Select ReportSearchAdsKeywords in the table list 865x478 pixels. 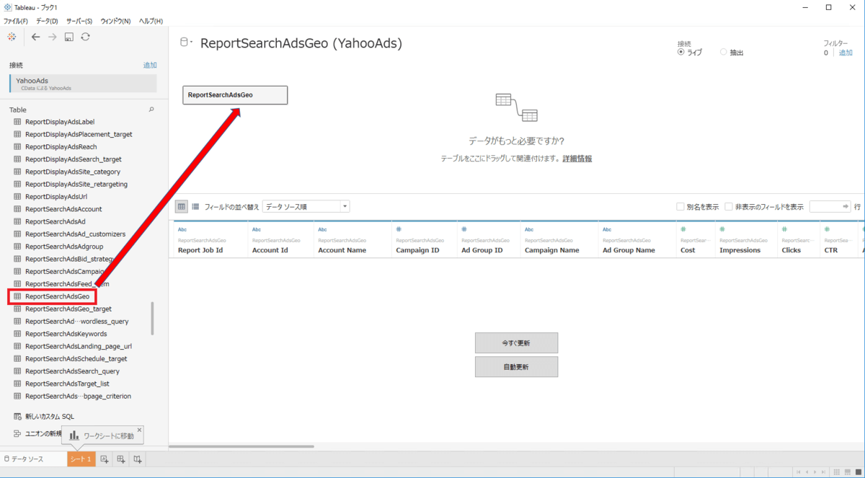(66, 334)
